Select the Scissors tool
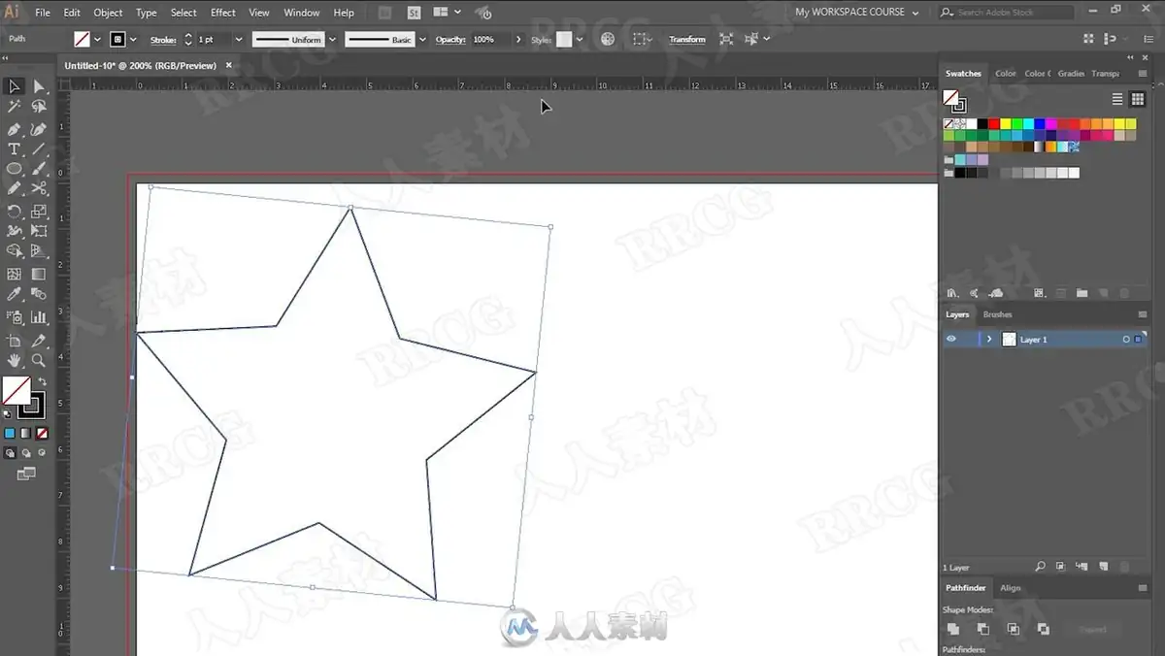Image resolution: width=1165 pixels, height=656 pixels. tap(39, 188)
